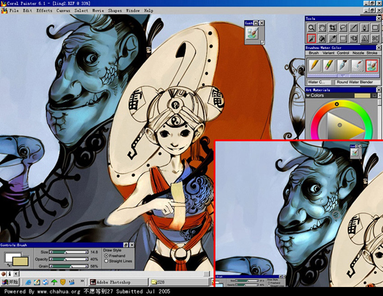Click the info 'i' icon in bottom bar
The height and width of the screenshot is (296, 383).
[x=10, y=274]
